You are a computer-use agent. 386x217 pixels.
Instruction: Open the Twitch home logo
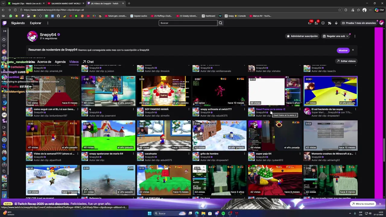(x=5, y=23)
